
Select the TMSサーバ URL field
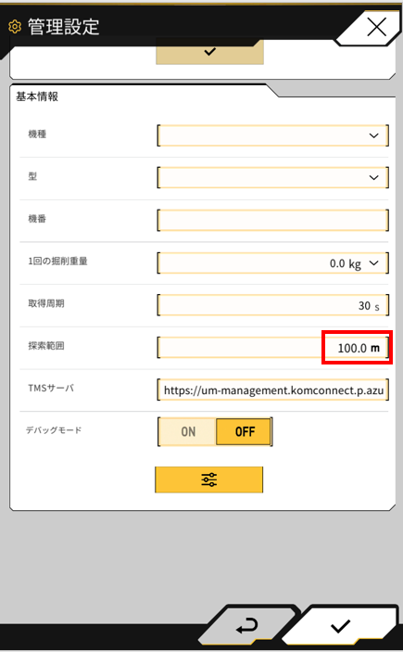273,390
